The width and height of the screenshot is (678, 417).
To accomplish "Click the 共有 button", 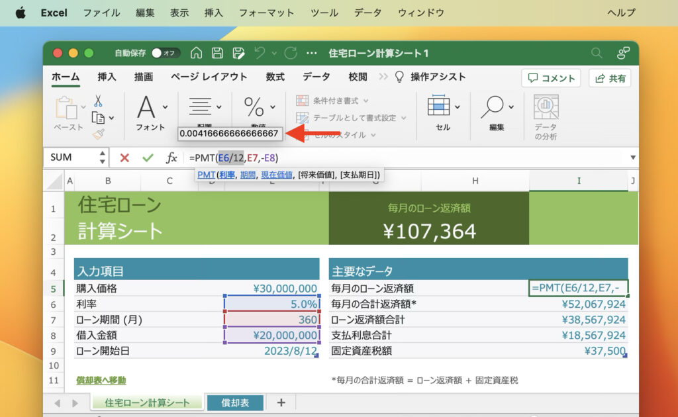I will (608, 77).
